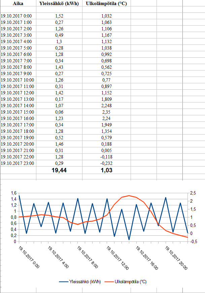Select the cell with value 1,23
The image size is (205, 293).
click(x=59, y=118)
